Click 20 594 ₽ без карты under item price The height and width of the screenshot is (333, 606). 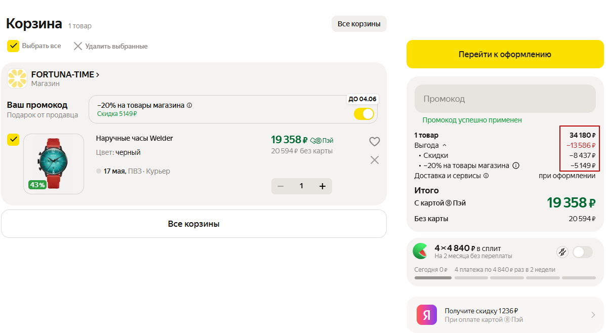coord(302,151)
